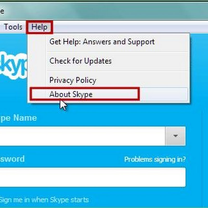208x208 pixels.
Task: Click the Skype Name field label
Action: tap(18, 118)
